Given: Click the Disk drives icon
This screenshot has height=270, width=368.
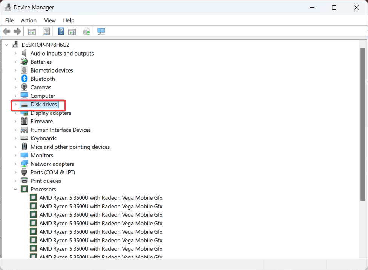Looking at the screenshot, I should (25, 105).
